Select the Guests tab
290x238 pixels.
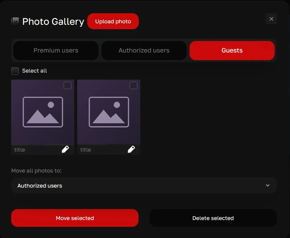[232, 50]
